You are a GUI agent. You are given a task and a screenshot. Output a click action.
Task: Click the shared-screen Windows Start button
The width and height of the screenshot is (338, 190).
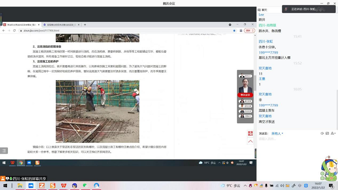coord(4,163)
